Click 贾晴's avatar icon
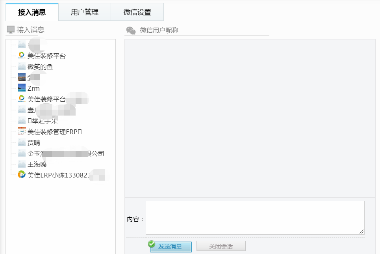The width and height of the screenshot is (380, 254). (22, 142)
